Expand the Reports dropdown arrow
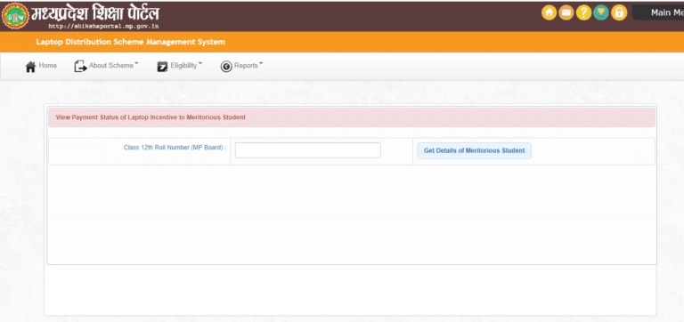 click(x=261, y=64)
